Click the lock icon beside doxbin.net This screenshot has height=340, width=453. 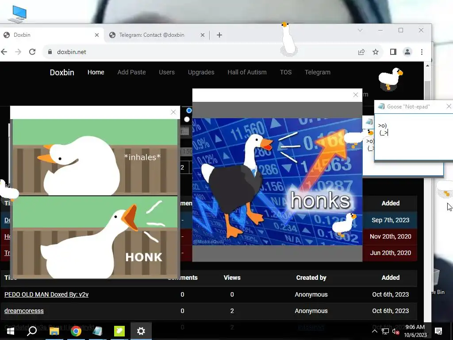point(50,52)
